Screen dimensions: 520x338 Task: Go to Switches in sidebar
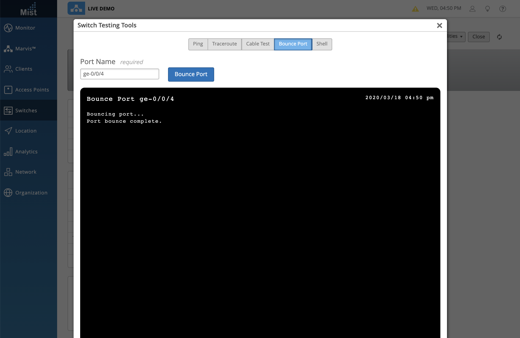click(26, 111)
